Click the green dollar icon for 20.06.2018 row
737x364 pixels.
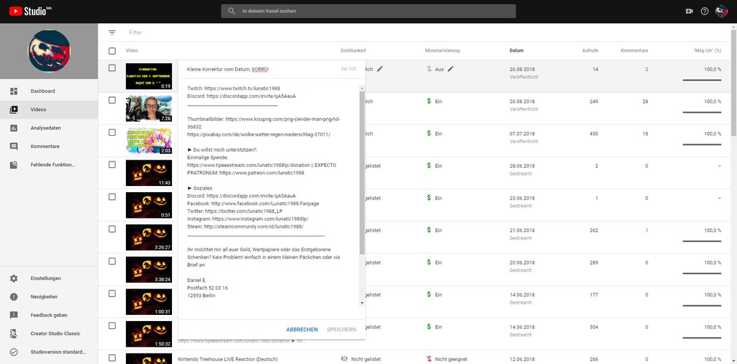(429, 263)
